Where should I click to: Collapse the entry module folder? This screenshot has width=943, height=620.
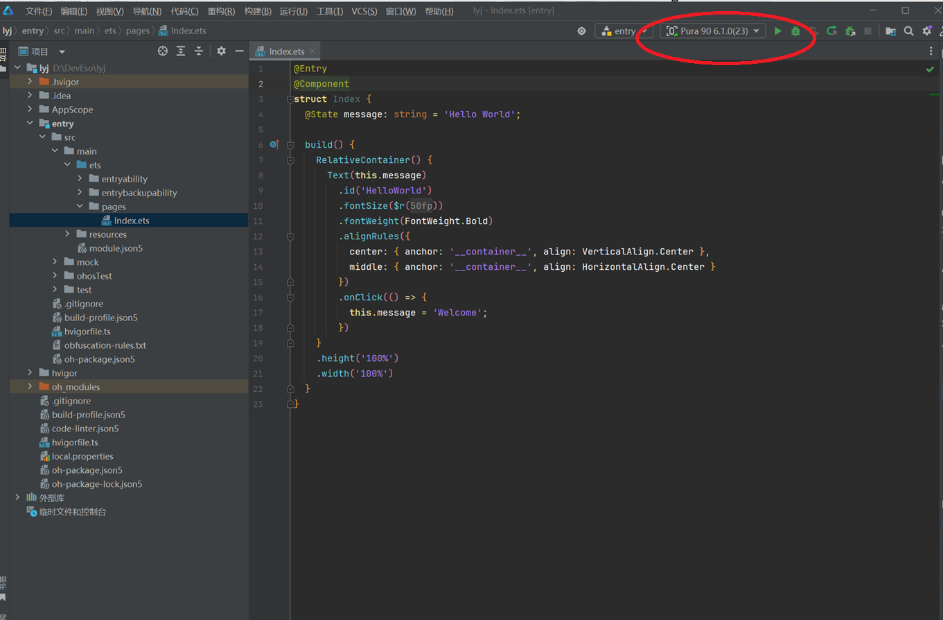tap(30, 123)
